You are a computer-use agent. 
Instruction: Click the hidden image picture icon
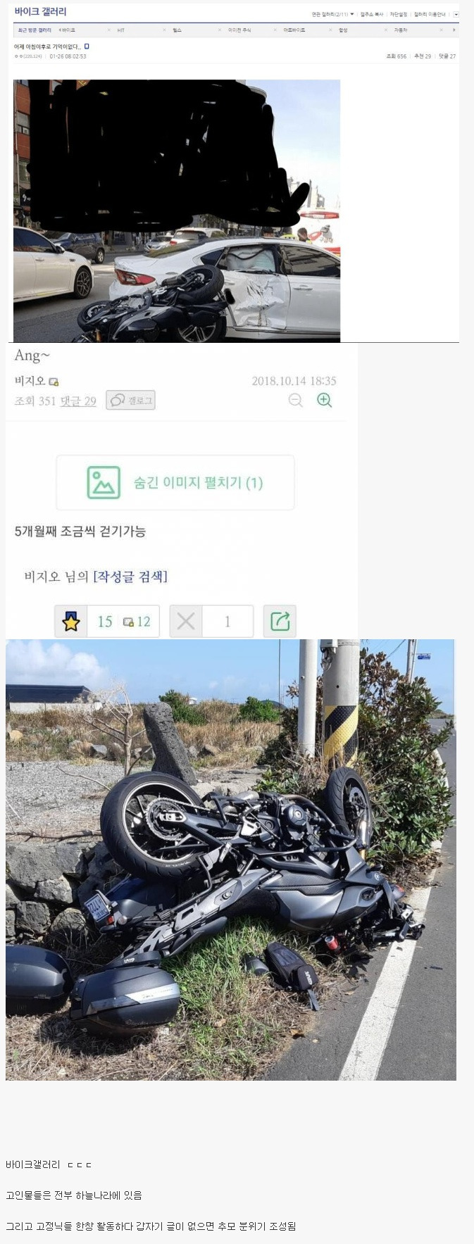(x=104, y=482)
